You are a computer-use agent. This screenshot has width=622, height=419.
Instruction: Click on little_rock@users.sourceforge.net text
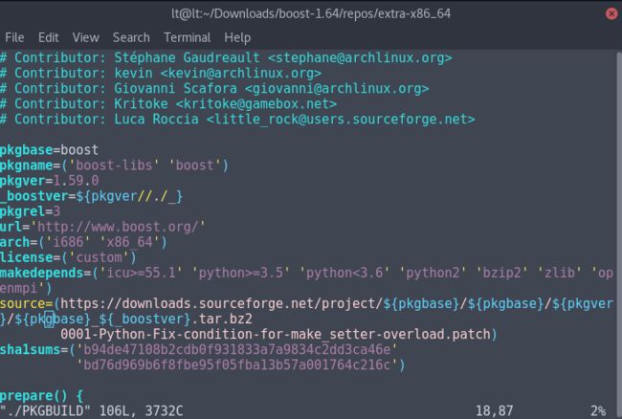click(x=341, y=120)
